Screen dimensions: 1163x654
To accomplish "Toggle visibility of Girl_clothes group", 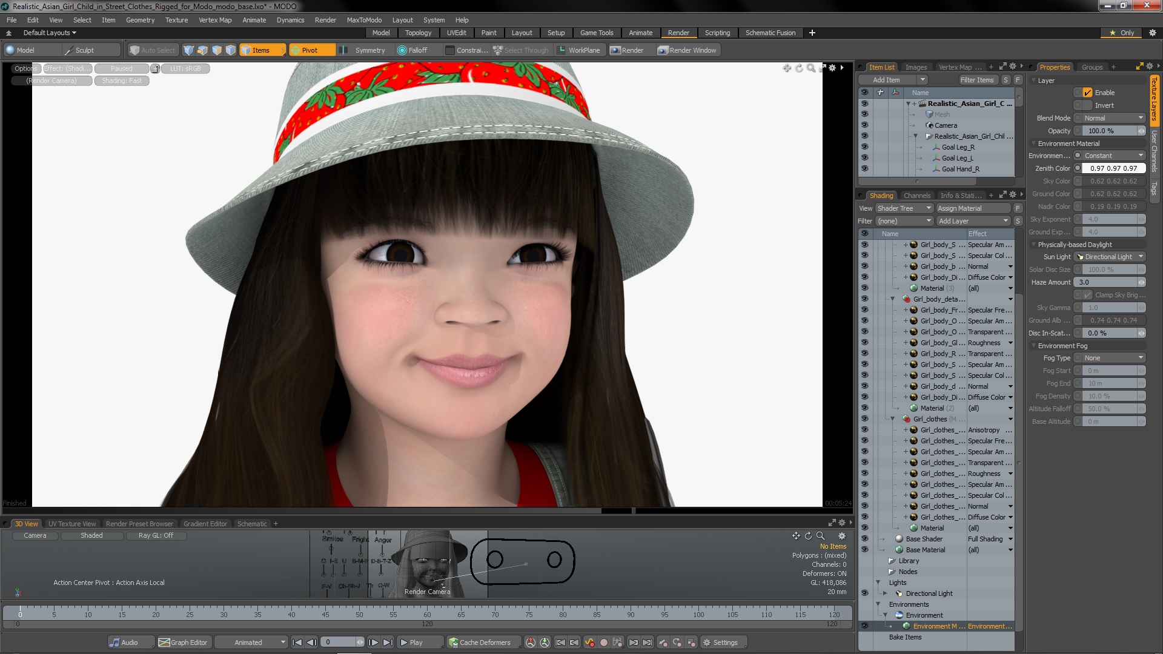I will (x=864, y=419).
